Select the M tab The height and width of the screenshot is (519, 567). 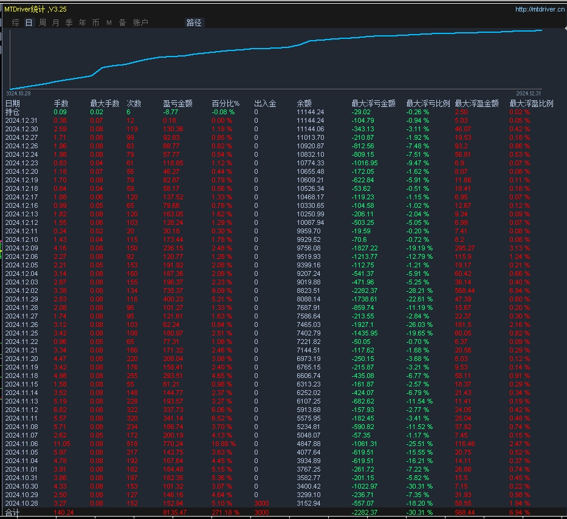(x=109, y=22)
